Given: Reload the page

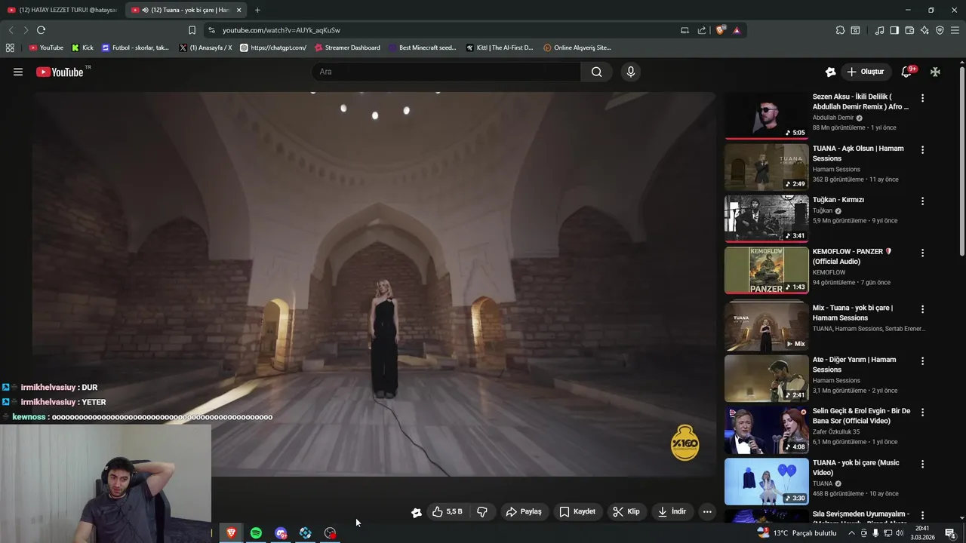Looking at the screenshot, I should point(41,30).
